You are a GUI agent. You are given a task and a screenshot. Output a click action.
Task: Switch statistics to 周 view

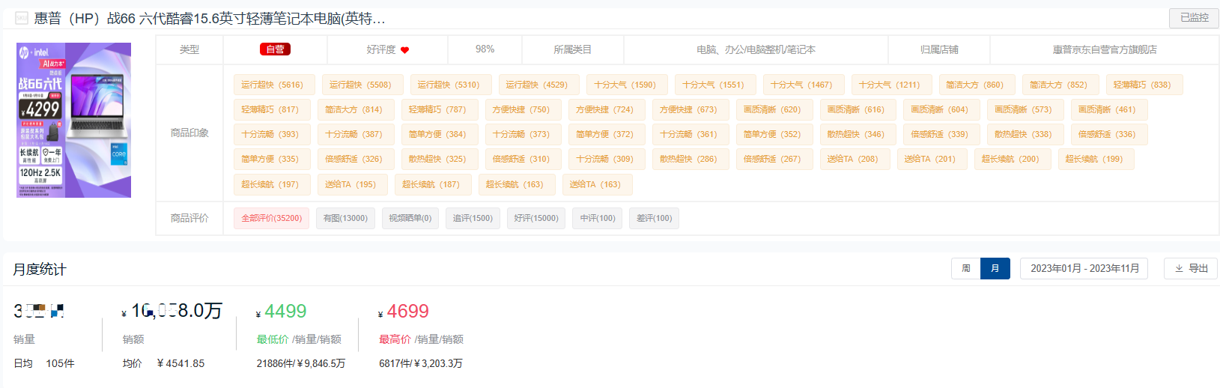[966, 268]
